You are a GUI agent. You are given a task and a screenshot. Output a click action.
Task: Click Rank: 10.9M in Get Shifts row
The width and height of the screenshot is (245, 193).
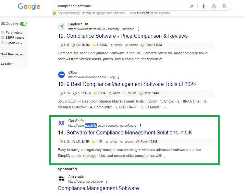pos(147,142)
